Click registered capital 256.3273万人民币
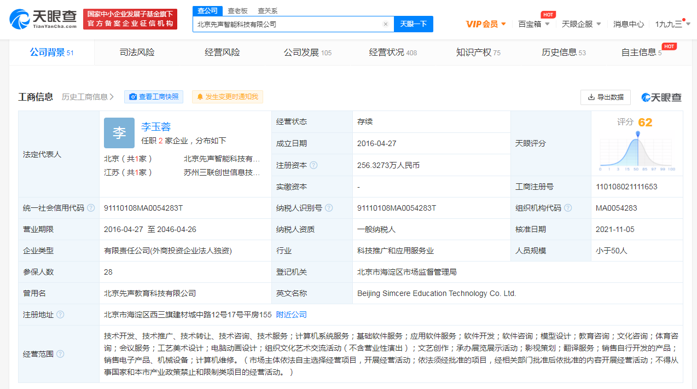Screen dimensions: 697x389 [x=388, y=165]
